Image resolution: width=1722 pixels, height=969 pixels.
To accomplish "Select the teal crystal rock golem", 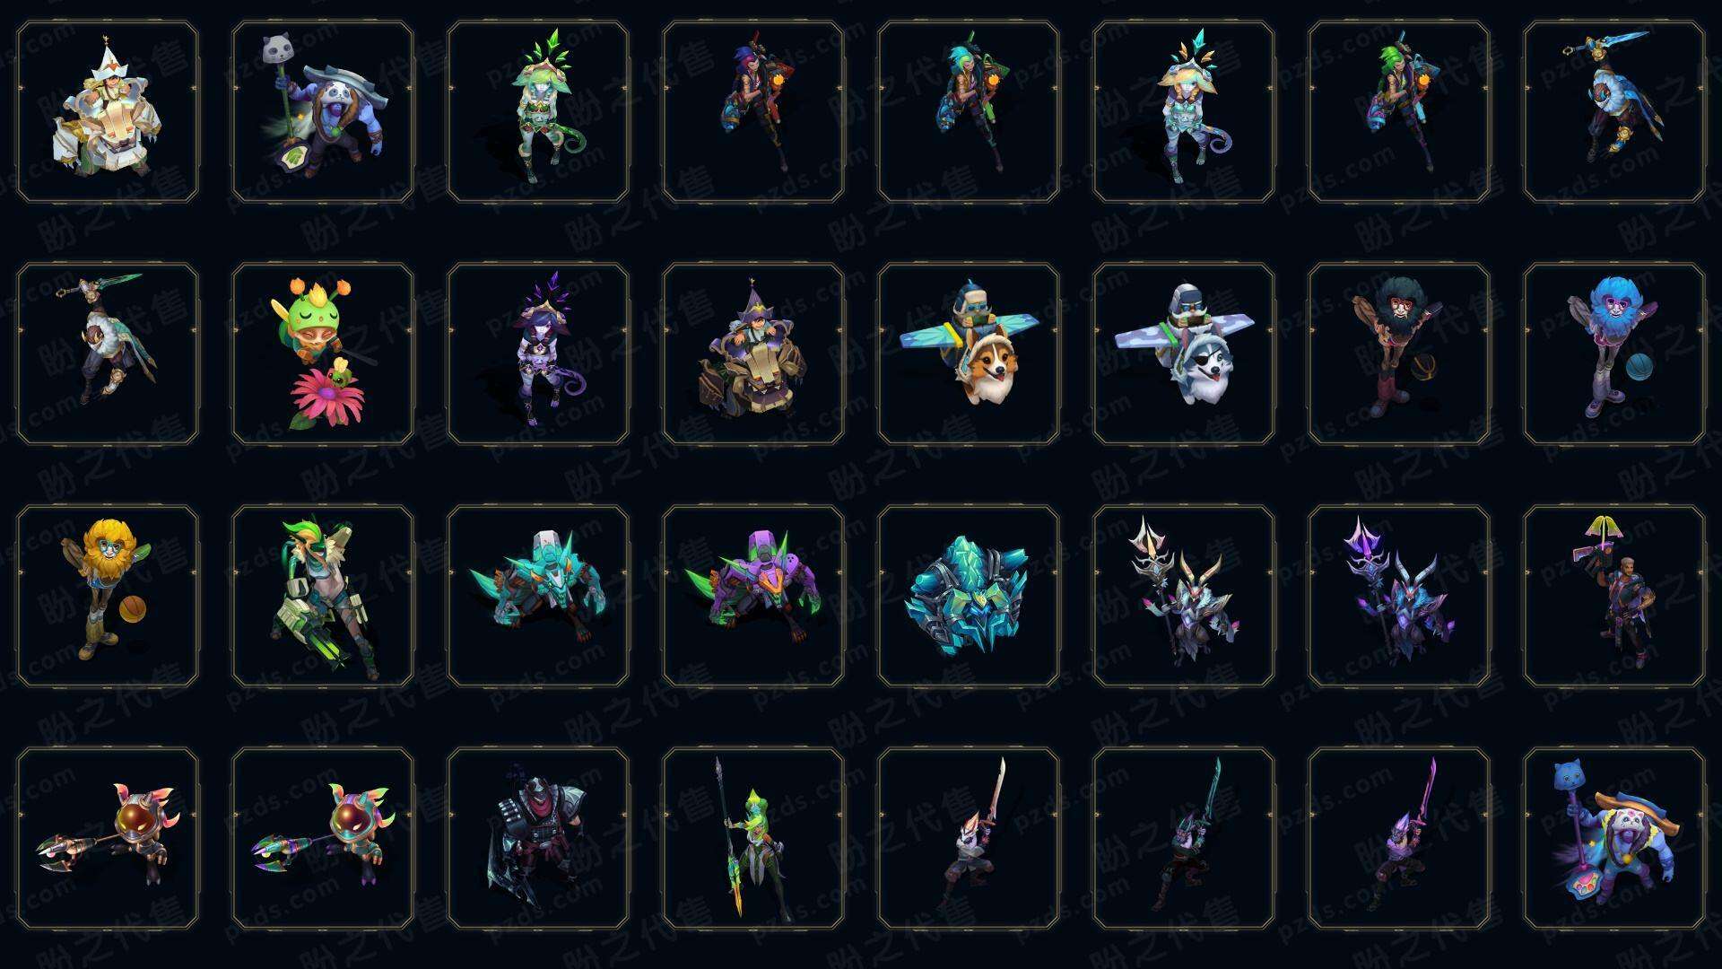I will 969,596.
